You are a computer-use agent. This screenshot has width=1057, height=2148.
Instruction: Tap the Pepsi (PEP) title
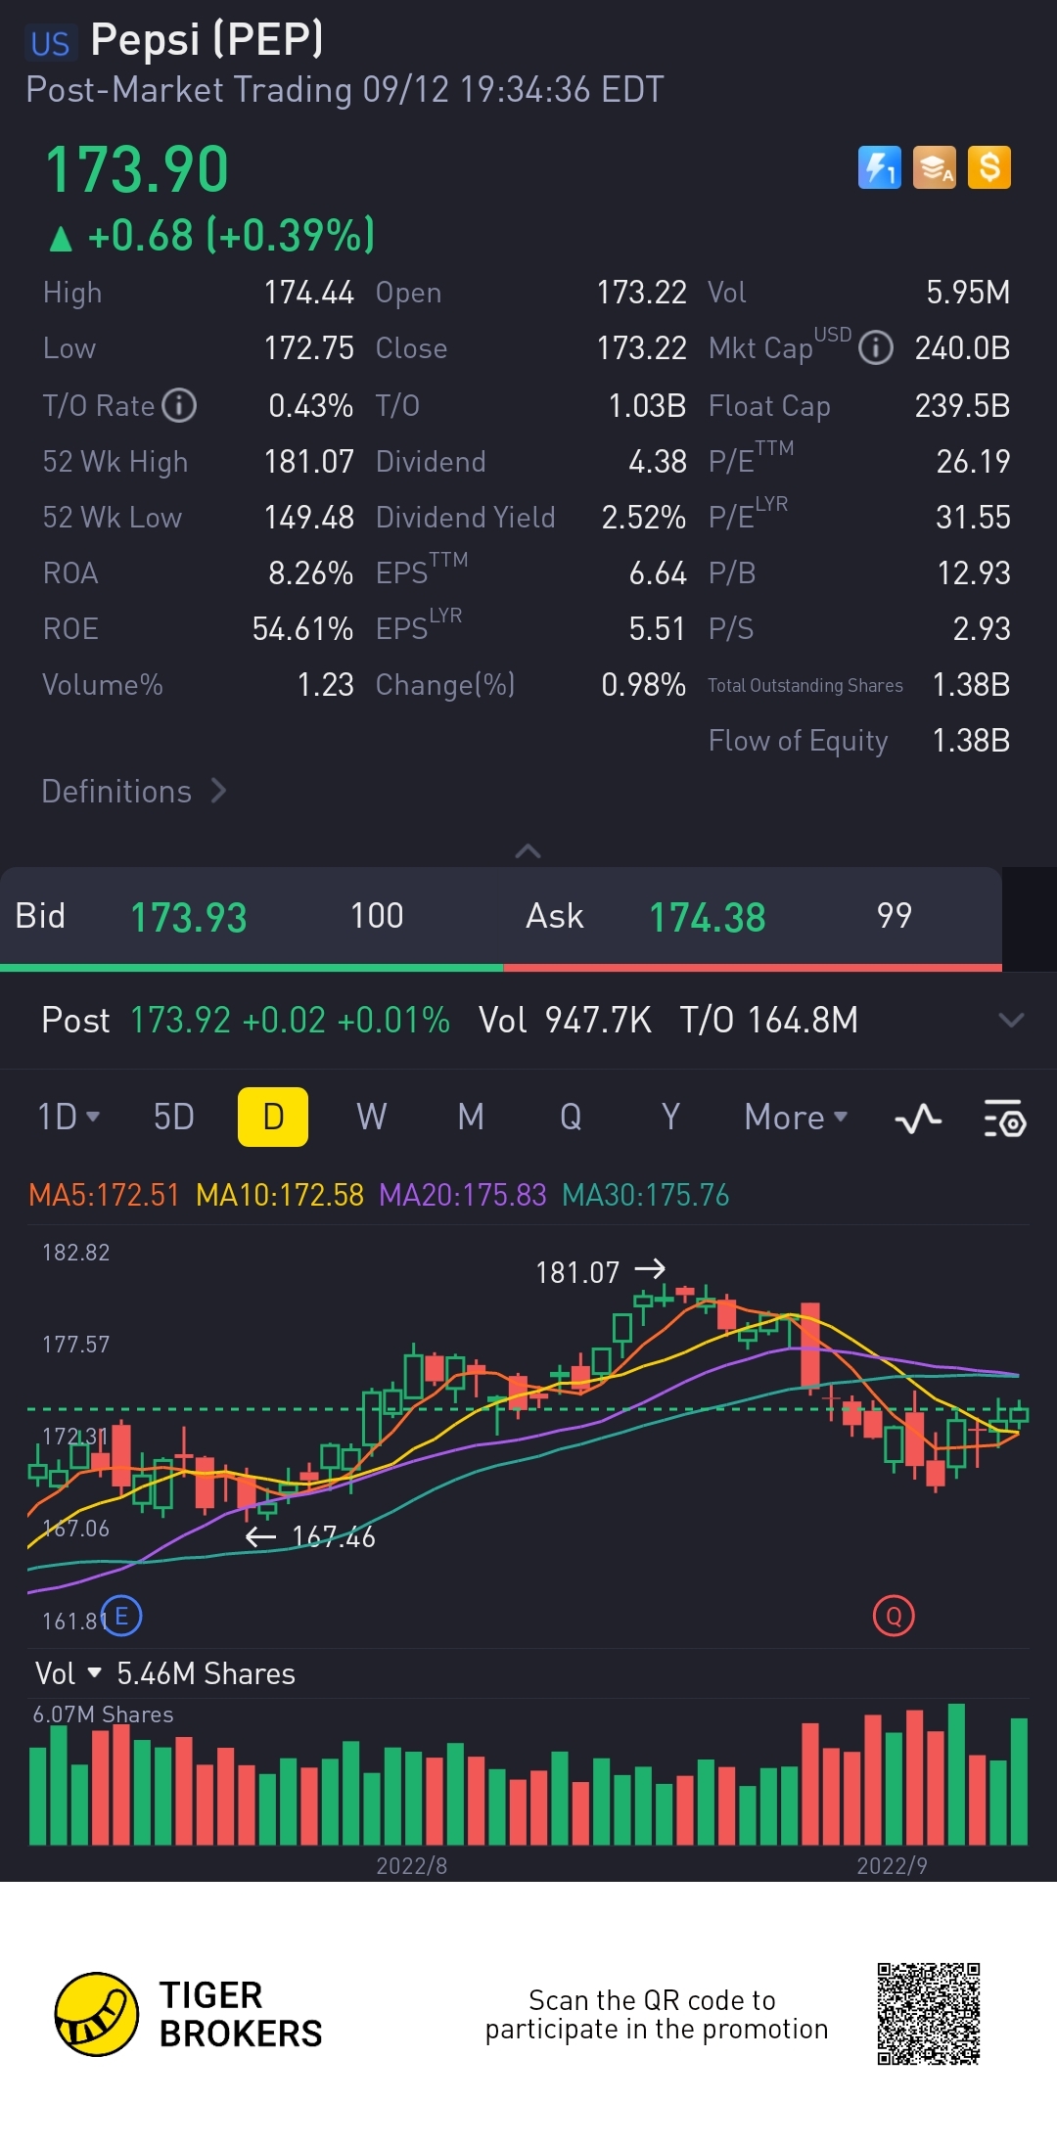(207, 40)
